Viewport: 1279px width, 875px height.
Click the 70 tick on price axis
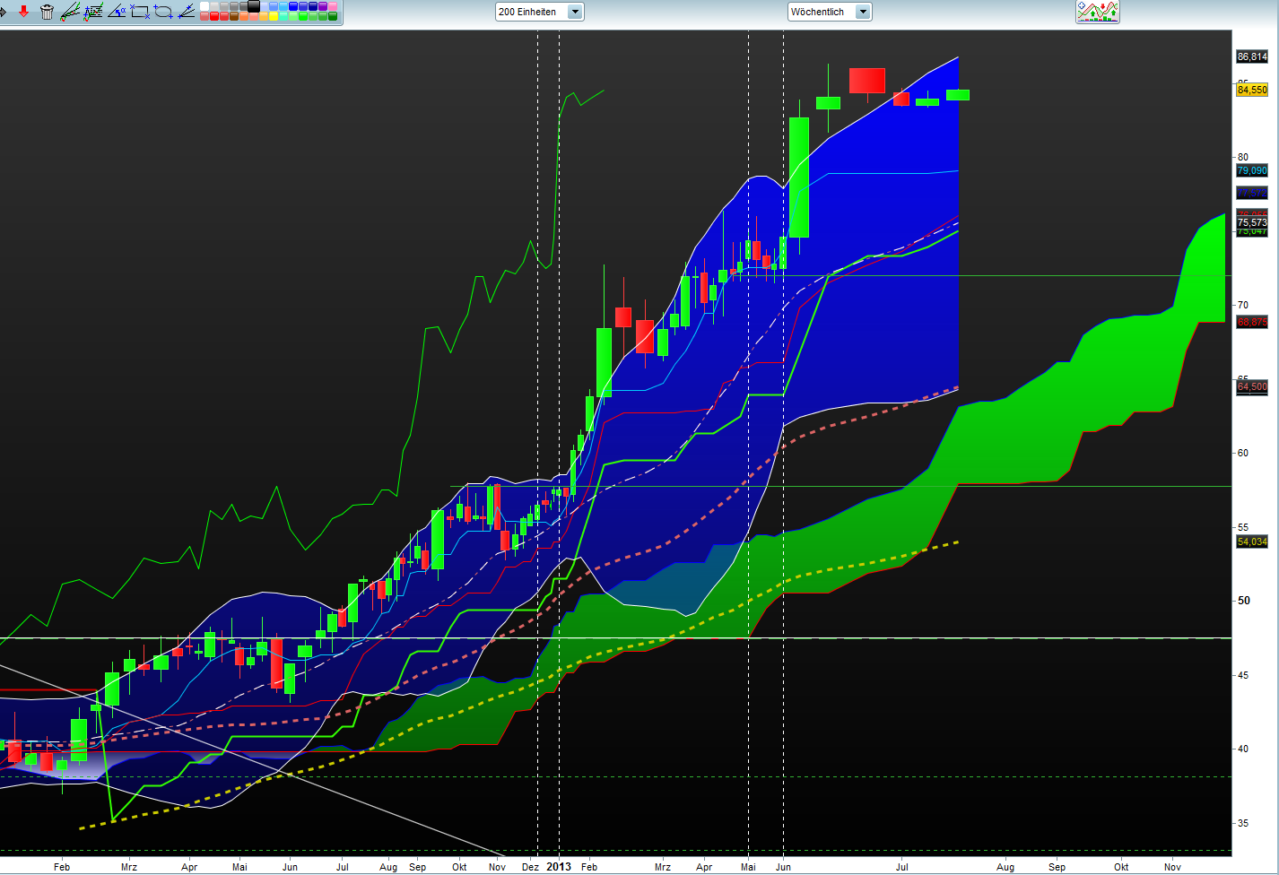[x=1243, y=305]
